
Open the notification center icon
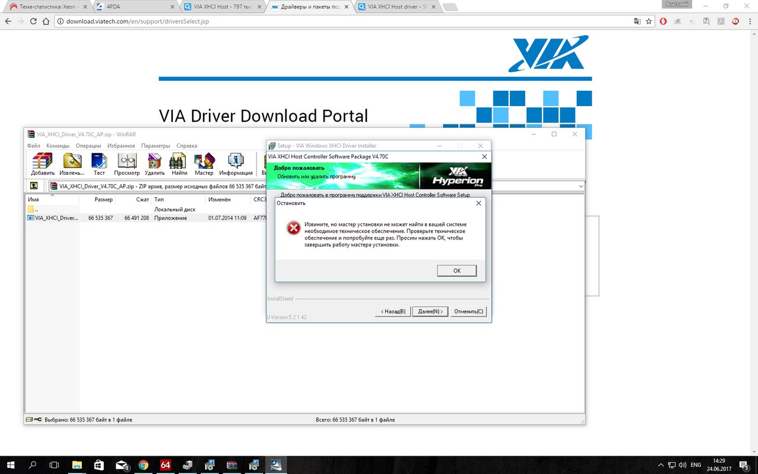[745, 465]
